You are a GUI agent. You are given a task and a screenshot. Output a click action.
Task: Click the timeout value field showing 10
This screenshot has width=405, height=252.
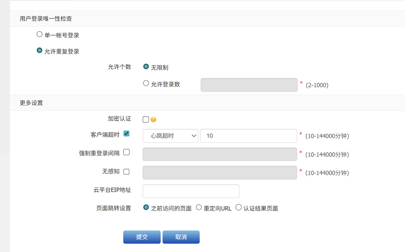click(x=249, y=136)
